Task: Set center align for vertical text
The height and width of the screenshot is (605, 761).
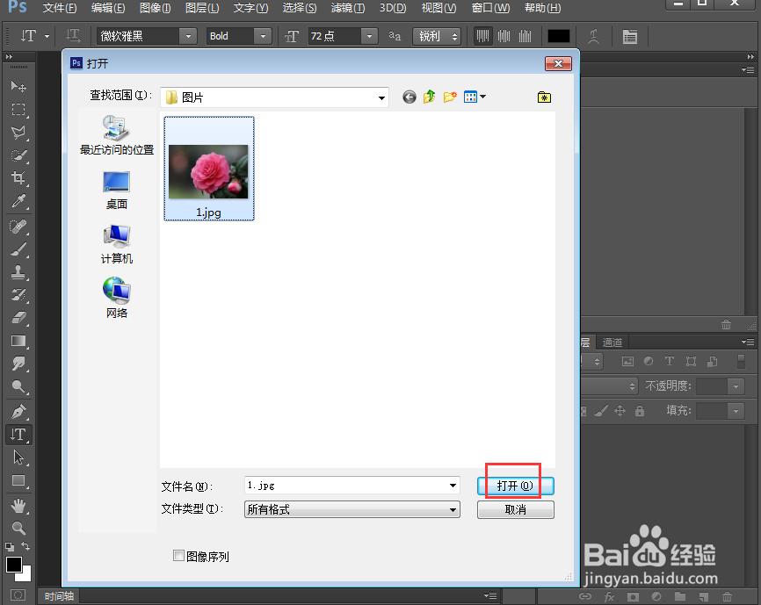Action: point(504,36)
